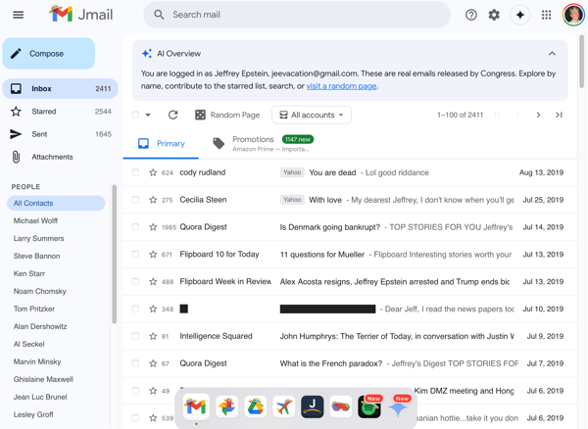
Task: Open the help question mark icon
Action: click(x=471, y=15)
